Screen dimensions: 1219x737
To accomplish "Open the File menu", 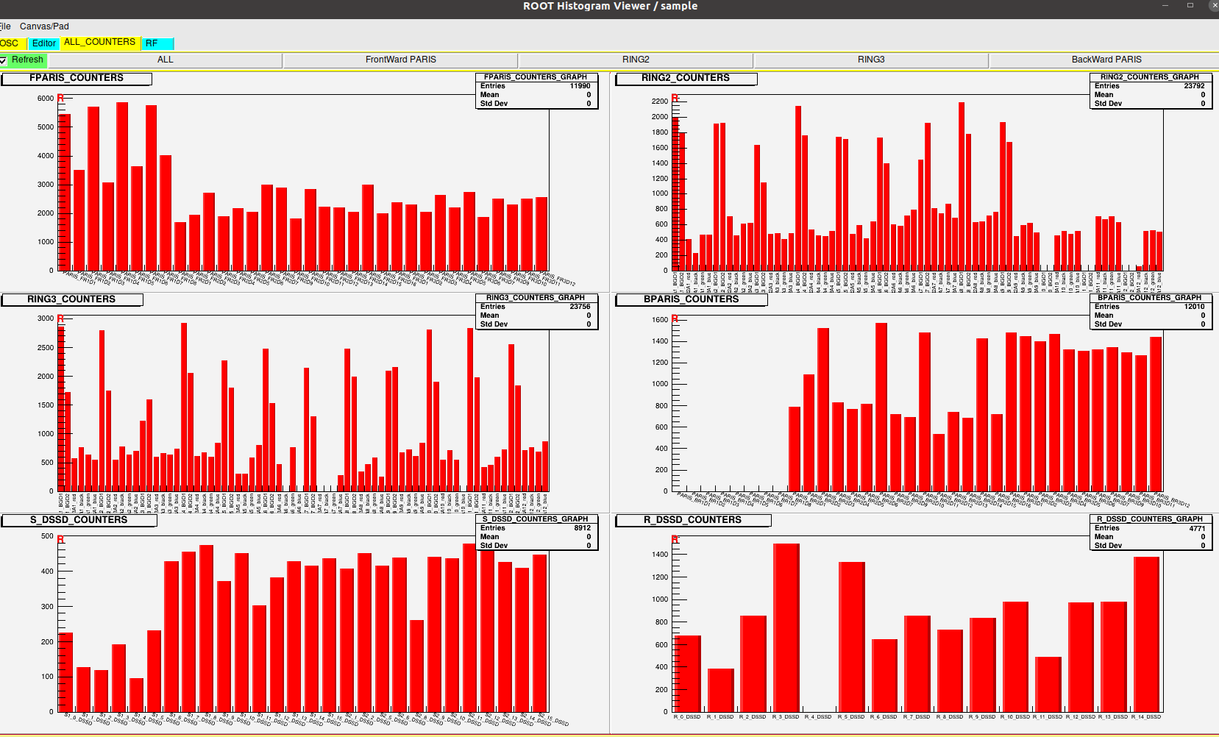I will (5, 26).
